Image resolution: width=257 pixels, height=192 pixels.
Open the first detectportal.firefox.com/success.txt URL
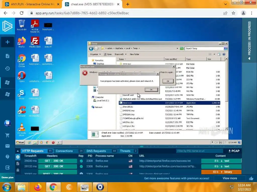coord(165,161)
